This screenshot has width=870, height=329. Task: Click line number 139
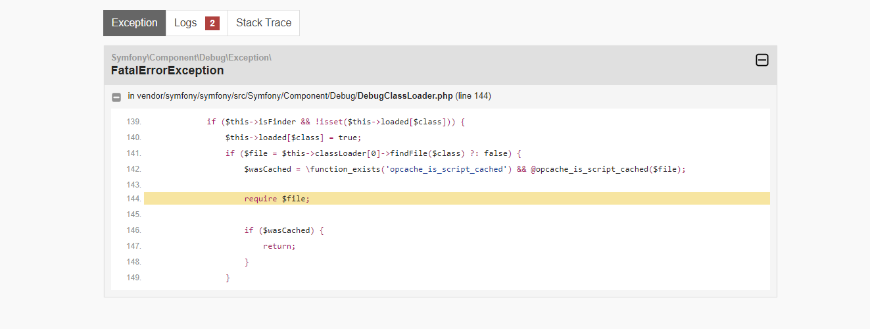point(133,122)
